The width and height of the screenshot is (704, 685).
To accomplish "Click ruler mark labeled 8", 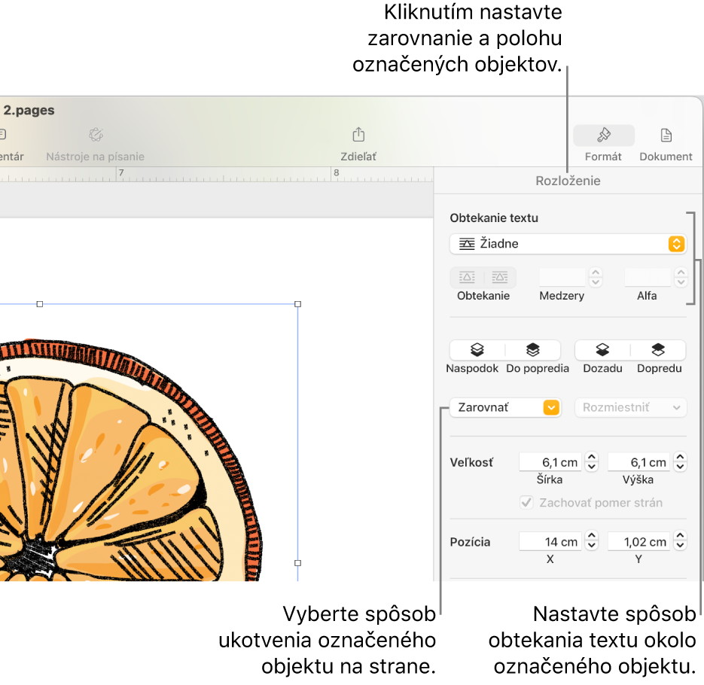I will tap(337, 173).
